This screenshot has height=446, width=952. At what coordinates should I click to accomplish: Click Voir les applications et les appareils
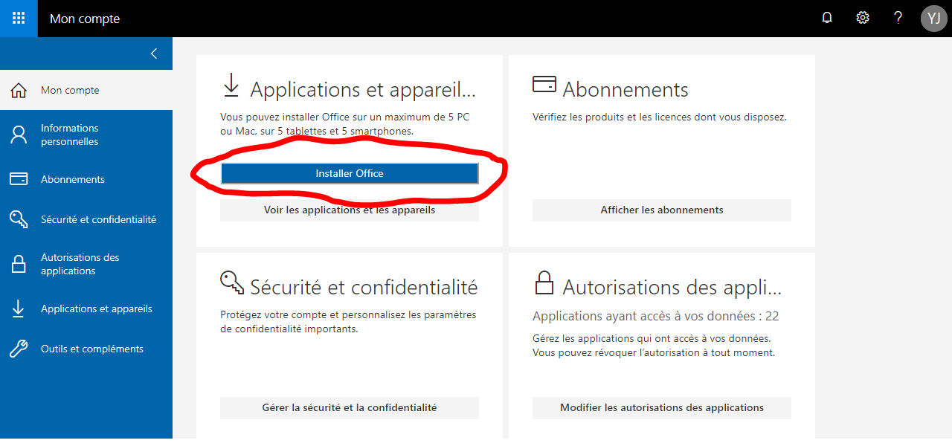(x=350, y=210)
